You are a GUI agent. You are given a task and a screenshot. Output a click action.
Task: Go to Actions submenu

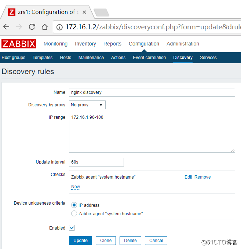(x=118, y=58)
